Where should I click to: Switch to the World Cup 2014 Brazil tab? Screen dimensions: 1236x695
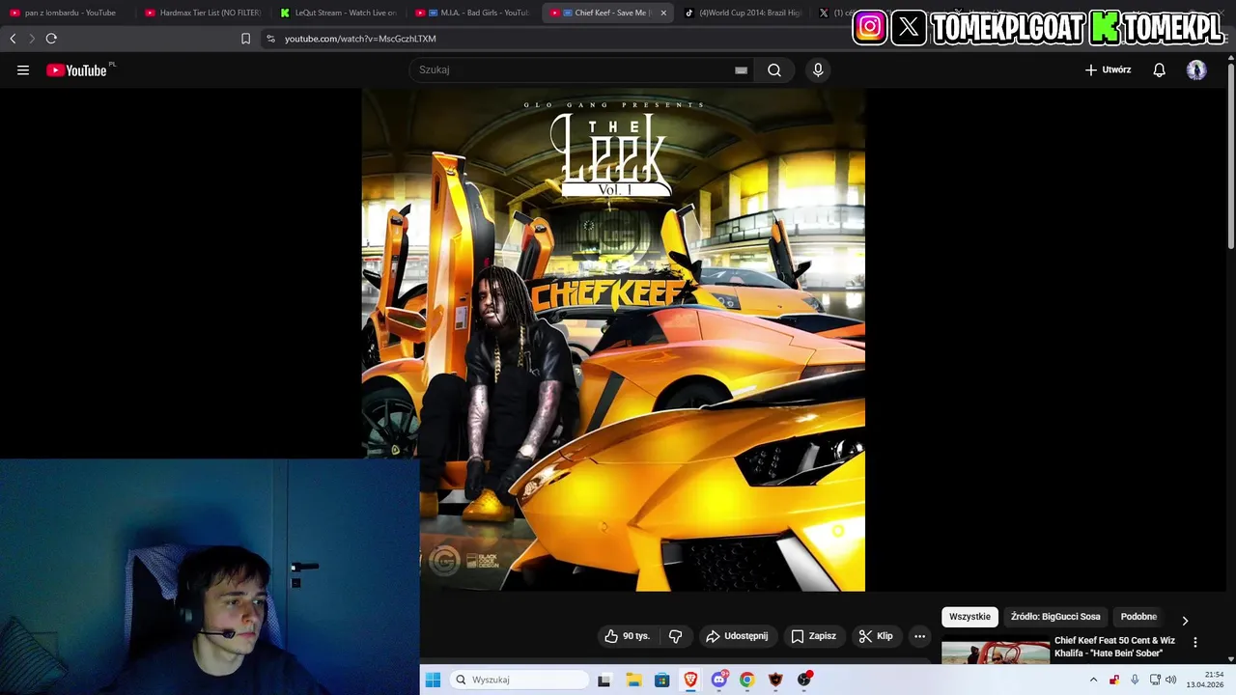744,13
